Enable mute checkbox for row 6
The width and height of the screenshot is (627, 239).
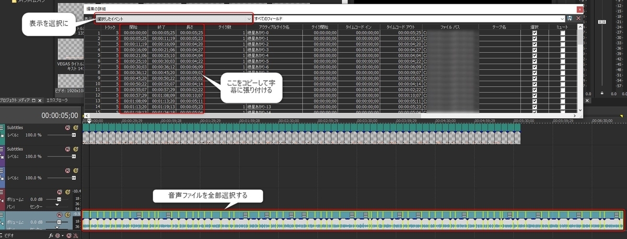pyautogui.click(x=562, y=61)
